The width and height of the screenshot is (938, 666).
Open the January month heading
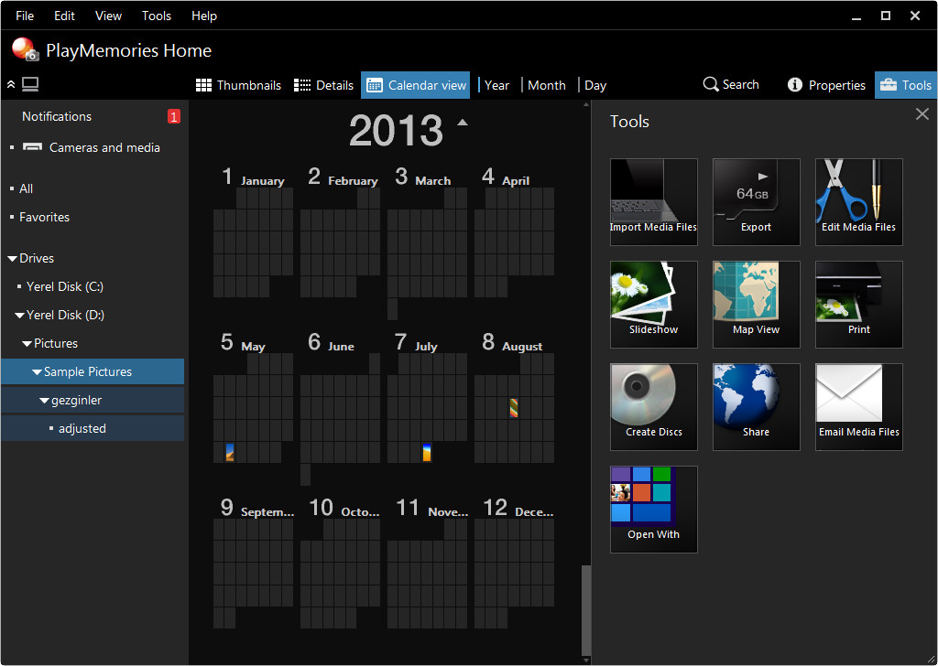pyautogui.click(x=253, y=177)
